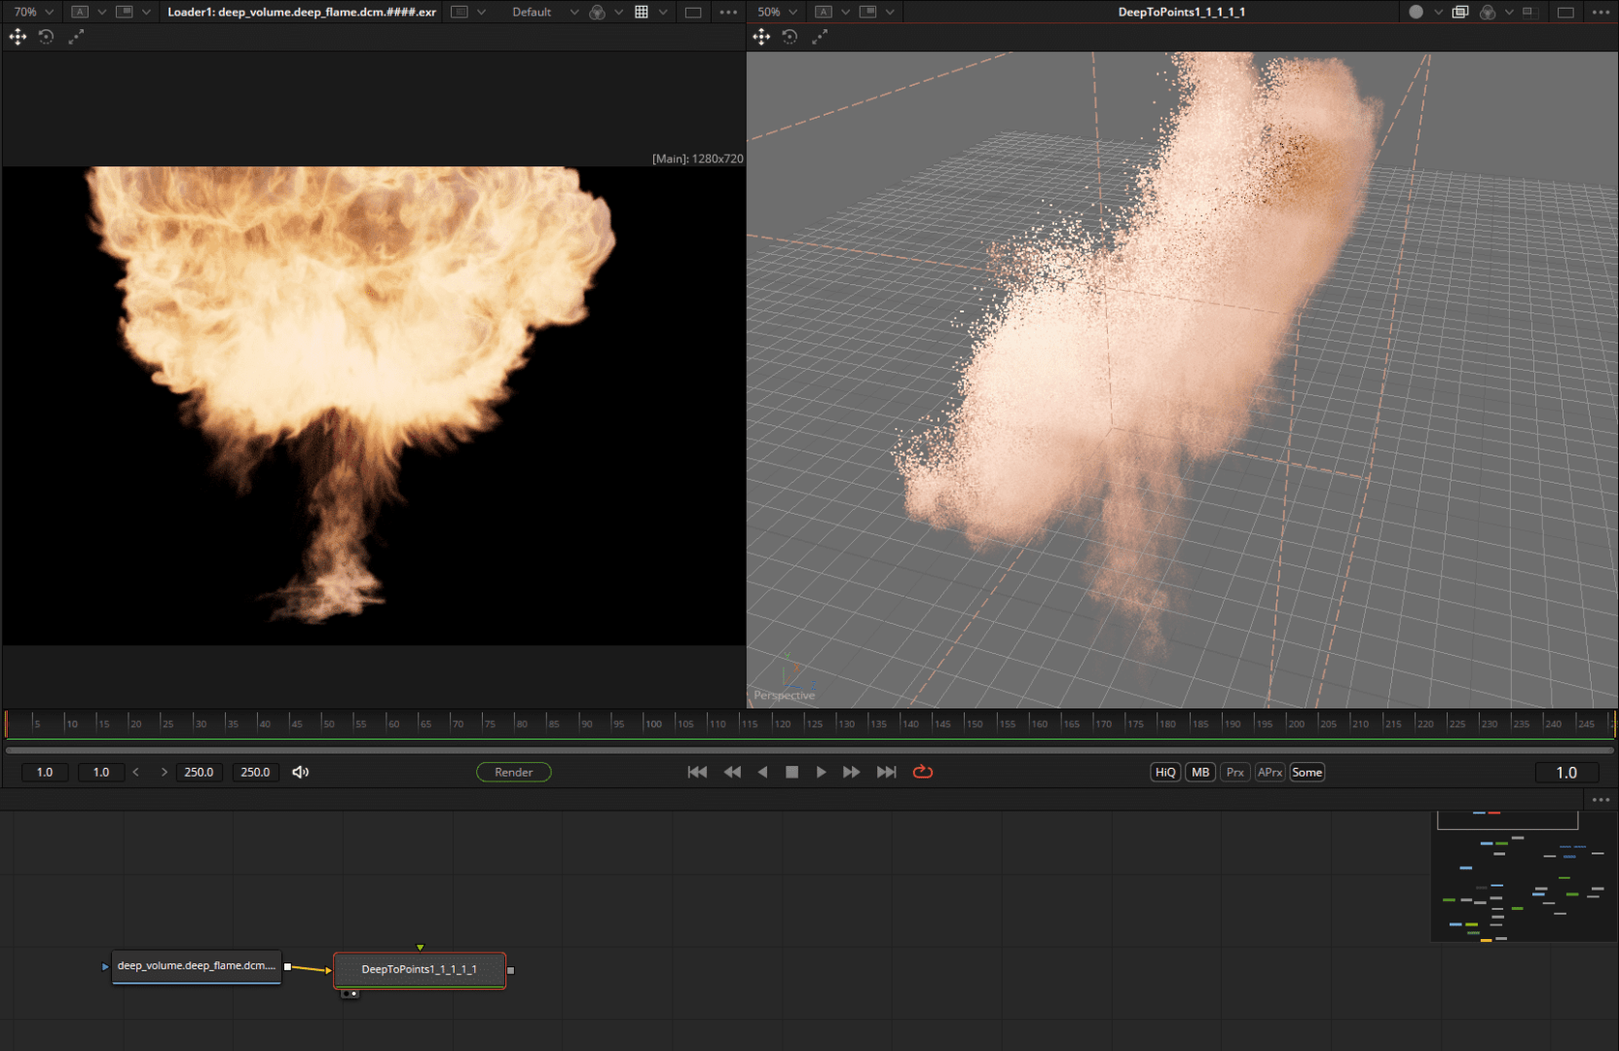Click the rotate view icon in the right viewer
The image size is (1619, 1051).
(789, 36)
